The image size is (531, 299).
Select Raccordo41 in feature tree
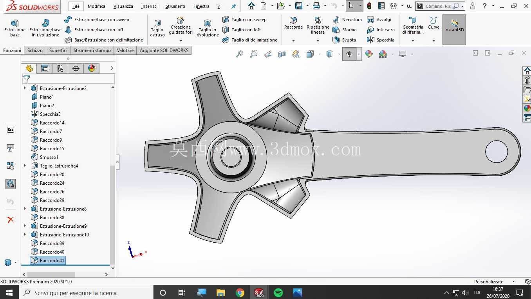pos(48,260)
